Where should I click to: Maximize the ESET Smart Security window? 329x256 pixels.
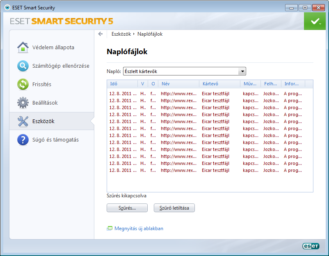(305, 8)
